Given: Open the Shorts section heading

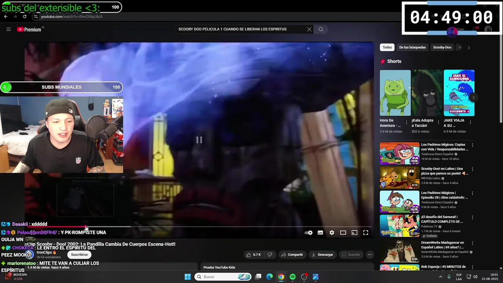Looking at the screenshot, I should (394, 61).
